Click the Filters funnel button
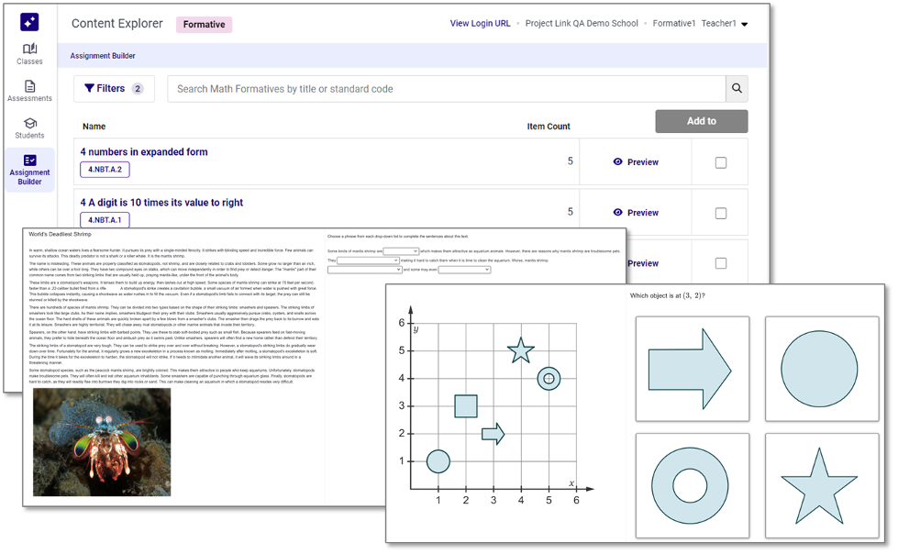 click(x=114, y=89)
